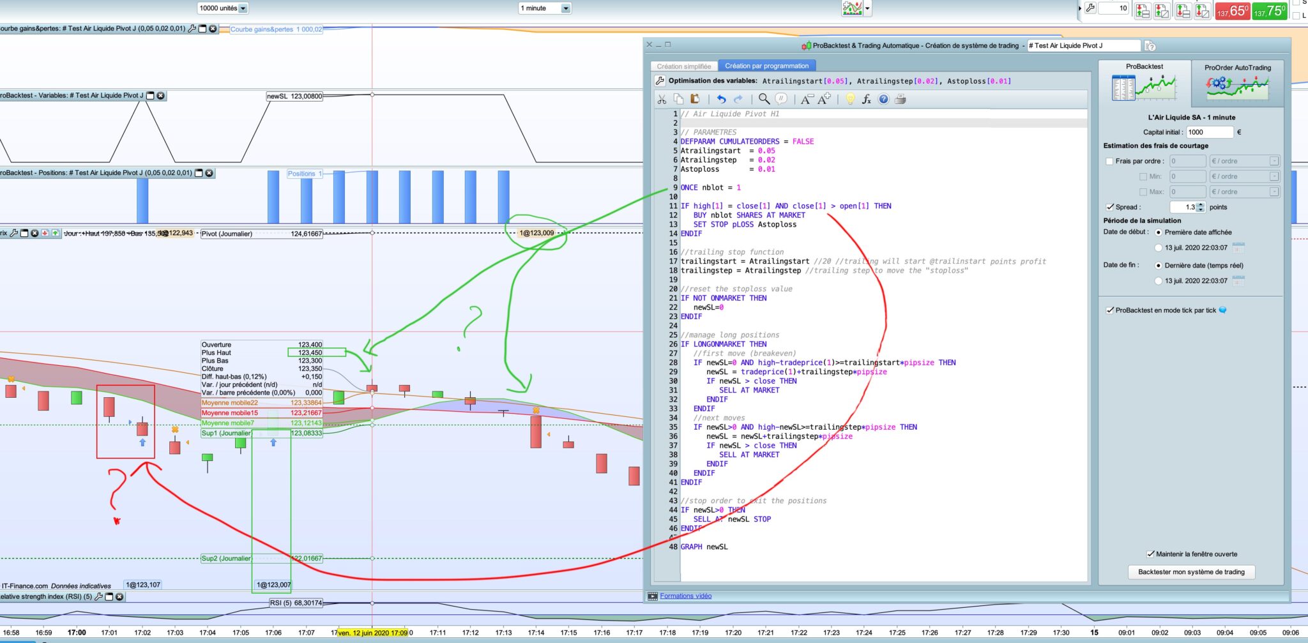The width and height of the screenshot is (1308, 643).
Task: Open the 10000 unités dropdown
Action: [x=243, y=8]
